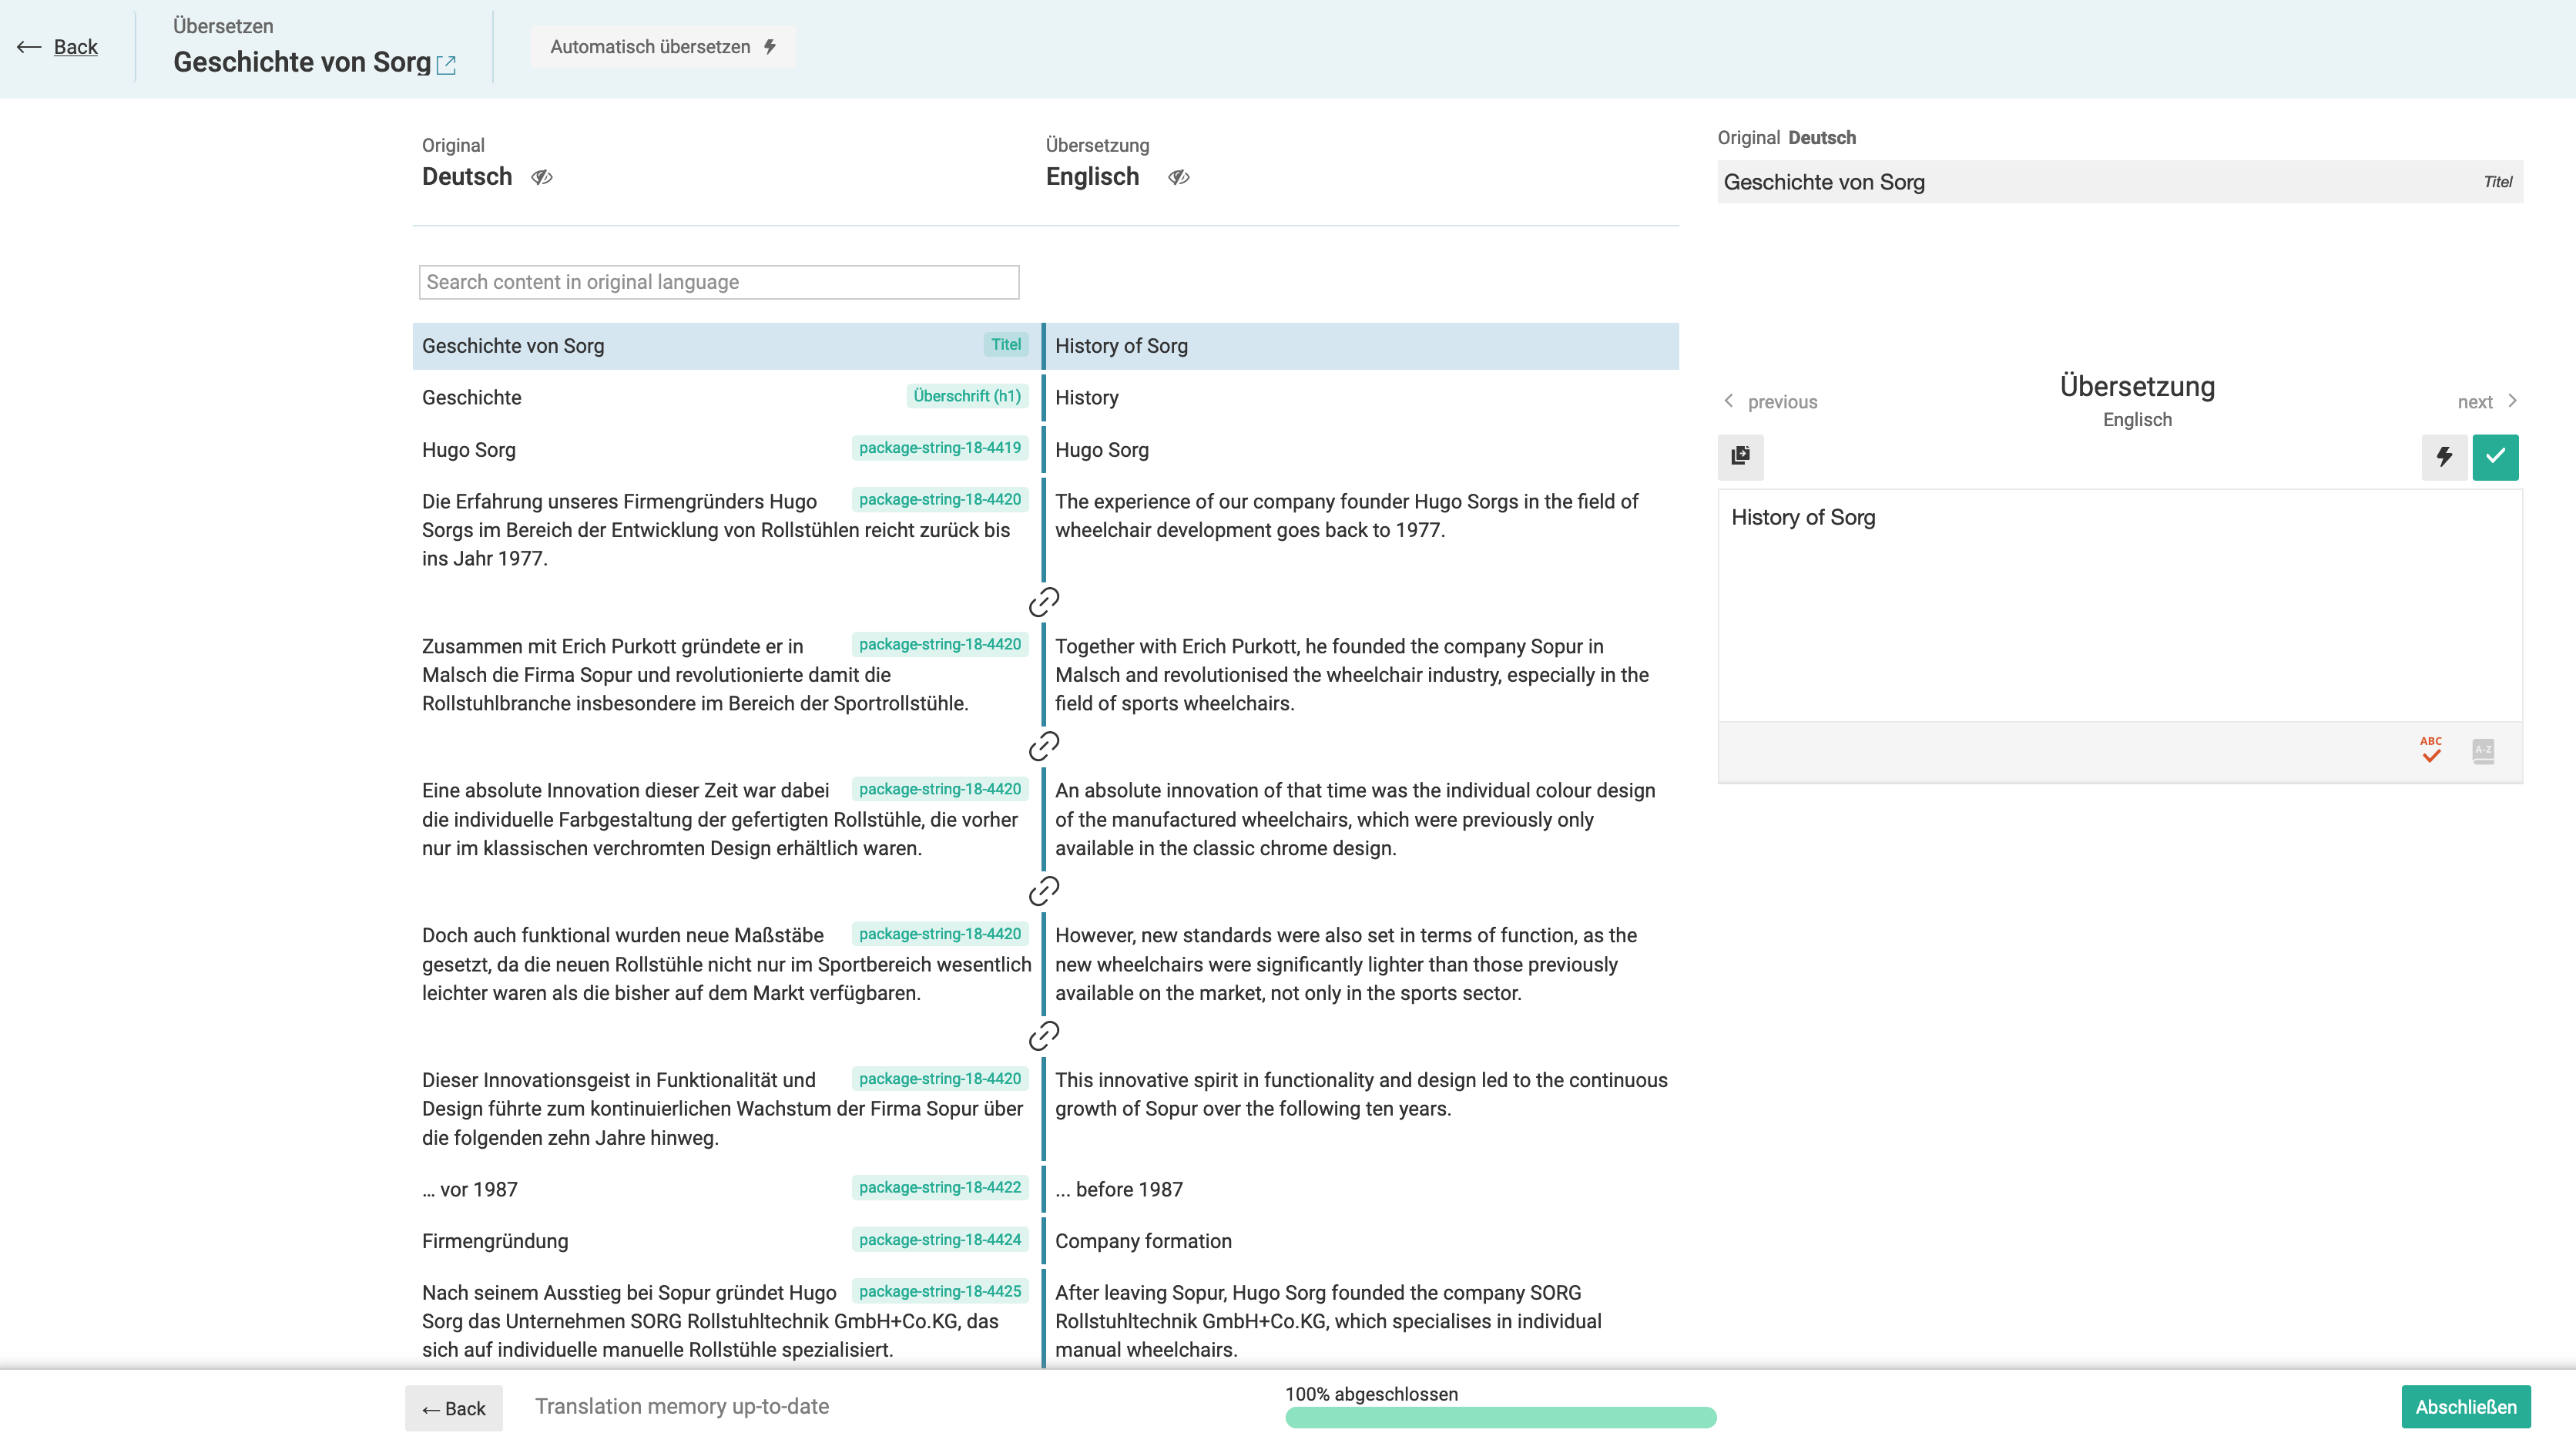
Task: Open the A-Z glossary icon
Action: click(x=2482, y=750)
